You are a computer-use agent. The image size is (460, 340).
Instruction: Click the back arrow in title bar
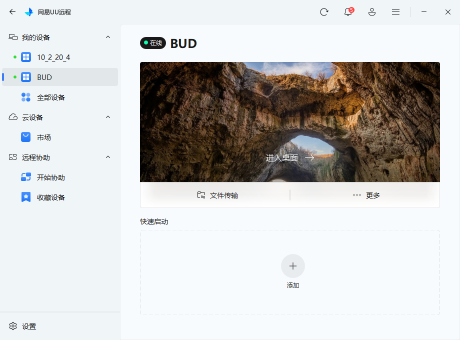(12, 12)
